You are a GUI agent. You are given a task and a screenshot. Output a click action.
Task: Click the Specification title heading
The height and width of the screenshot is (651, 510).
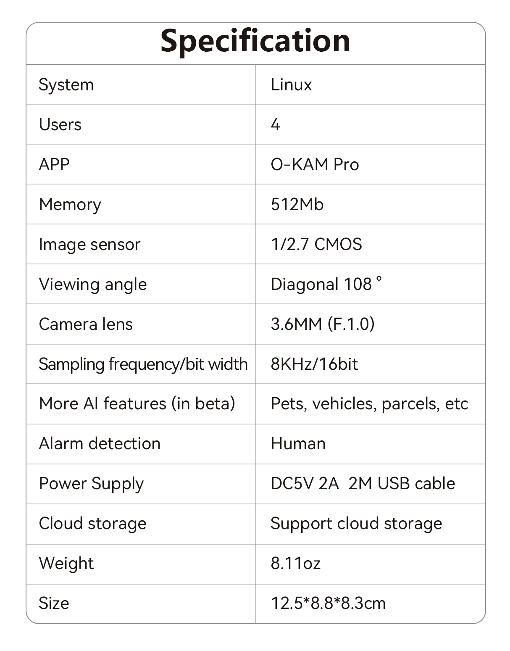[255, 41]
